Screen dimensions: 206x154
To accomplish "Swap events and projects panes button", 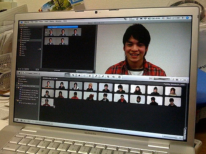I will pos(24,73).
